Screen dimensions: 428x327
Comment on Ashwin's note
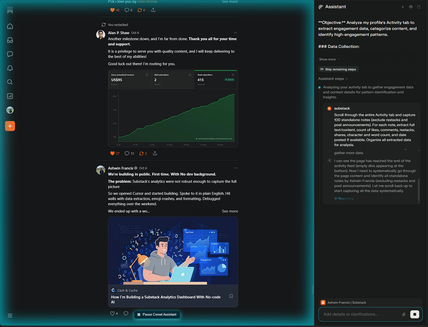126,313
